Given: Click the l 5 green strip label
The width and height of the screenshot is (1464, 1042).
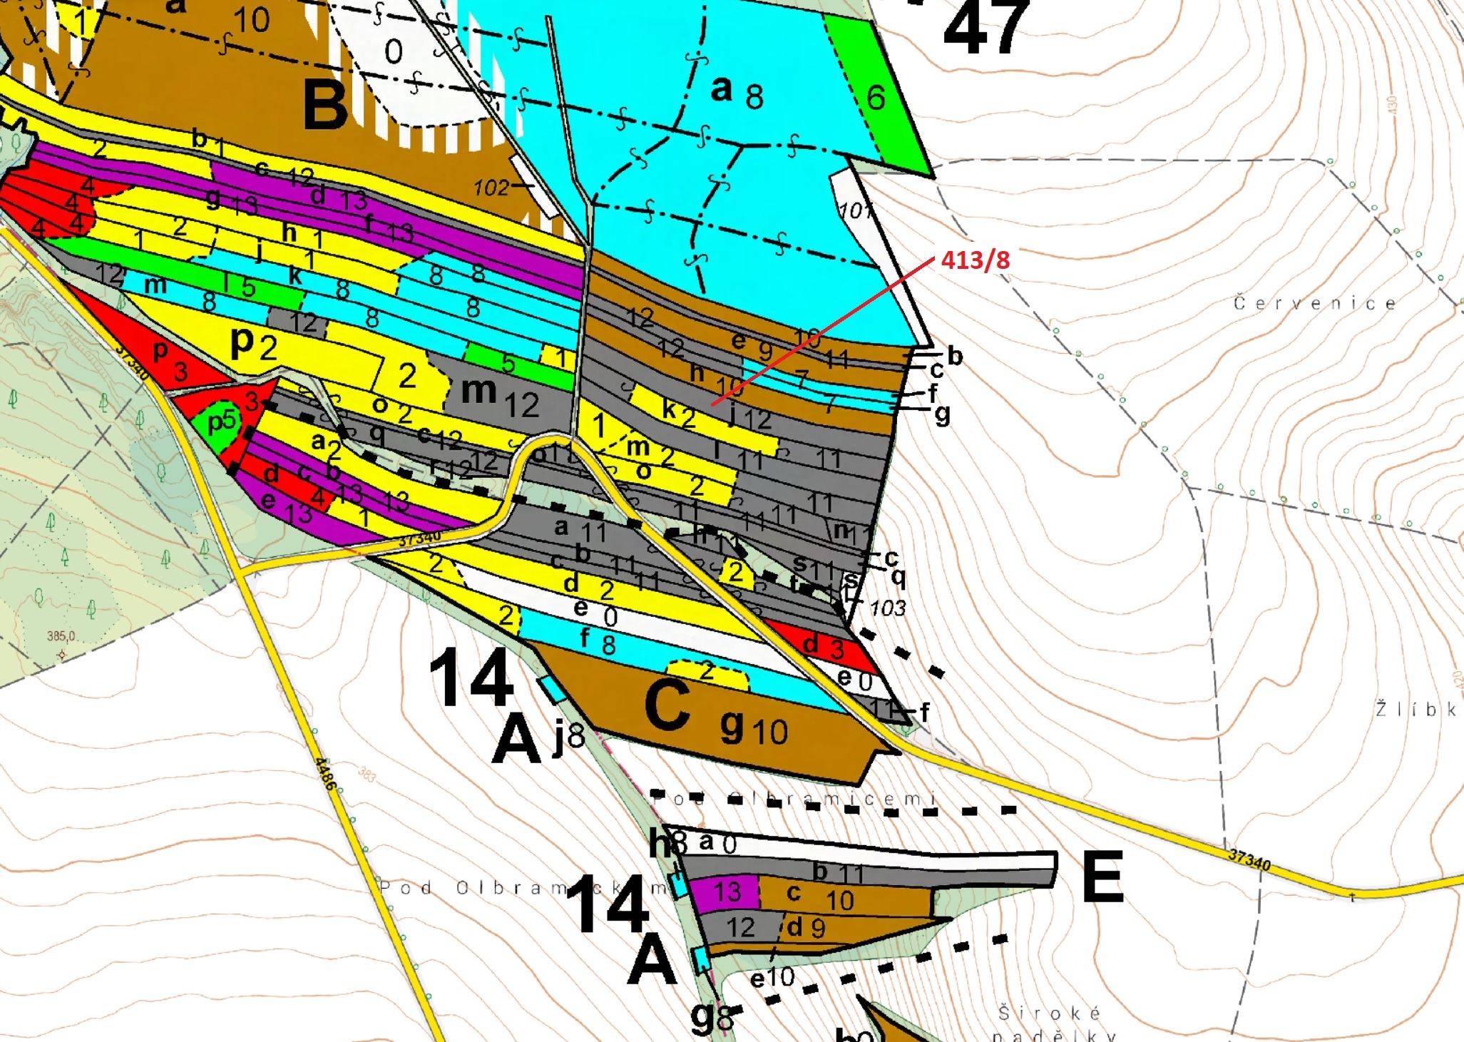Looking at the screenshot, I should [x=239, y=286].
